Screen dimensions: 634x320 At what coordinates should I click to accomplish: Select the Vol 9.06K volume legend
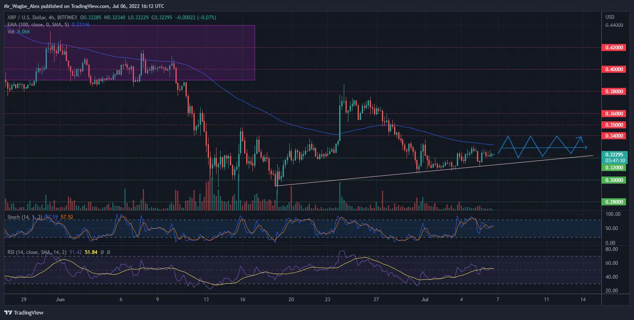coord(17,32)
